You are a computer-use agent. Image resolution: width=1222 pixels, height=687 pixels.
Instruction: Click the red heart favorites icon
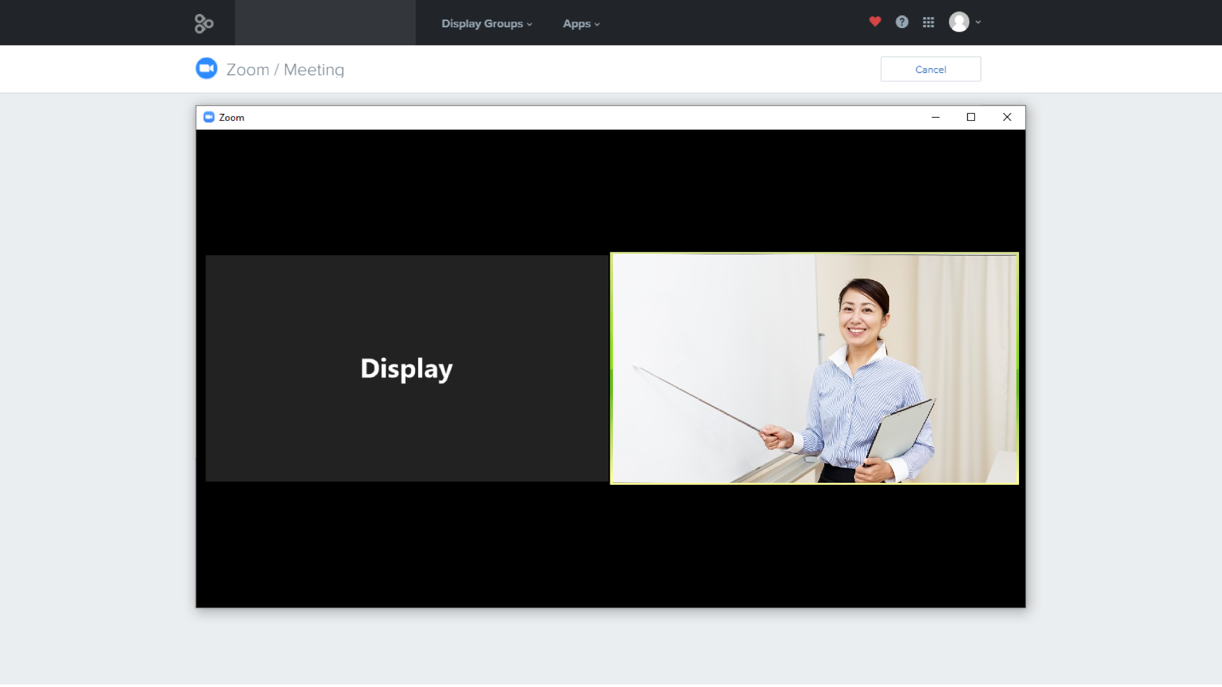[x=875, y=22]
